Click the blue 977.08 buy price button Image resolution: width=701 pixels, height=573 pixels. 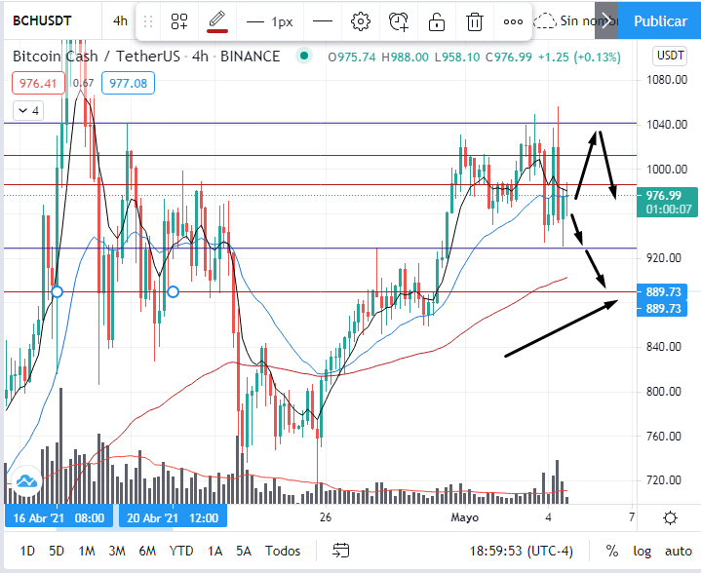[x=128, y=83]
